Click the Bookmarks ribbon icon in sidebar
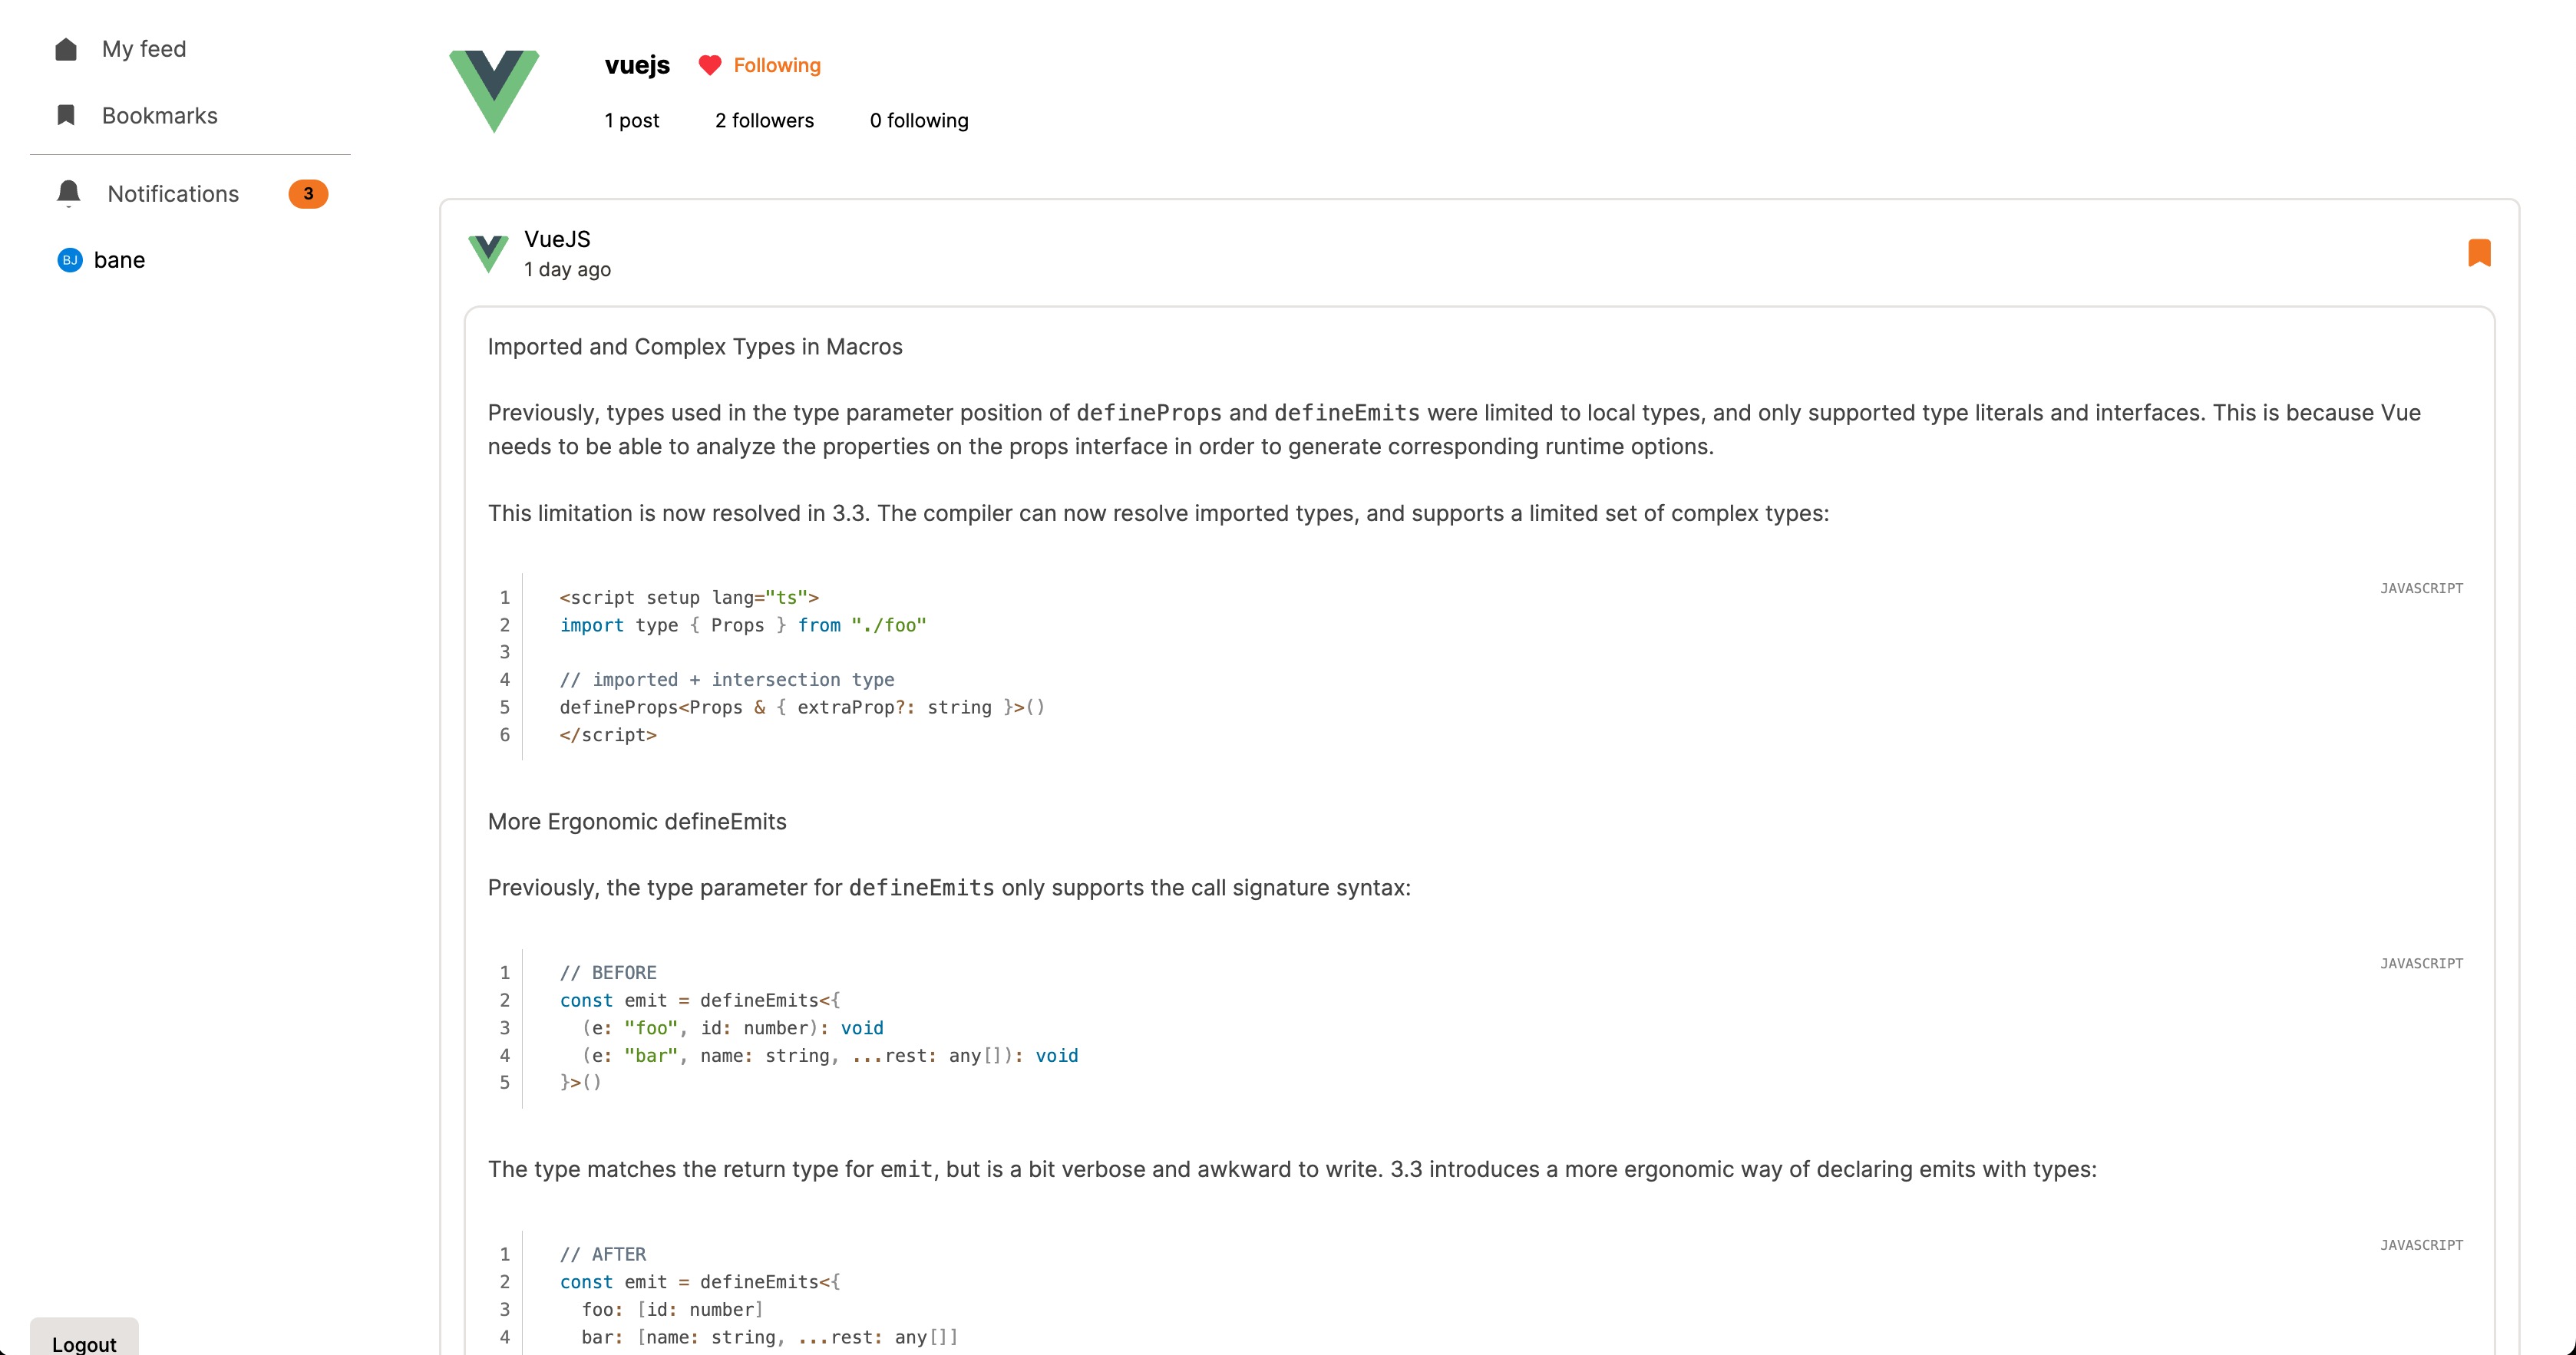2576x1355 pixels. pyautogui.click(x=66, y=115)
